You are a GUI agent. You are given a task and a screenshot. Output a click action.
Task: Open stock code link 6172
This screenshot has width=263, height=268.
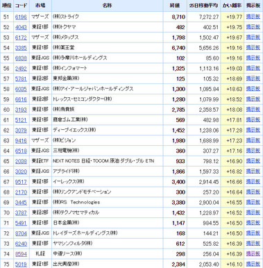click(21, 37)
